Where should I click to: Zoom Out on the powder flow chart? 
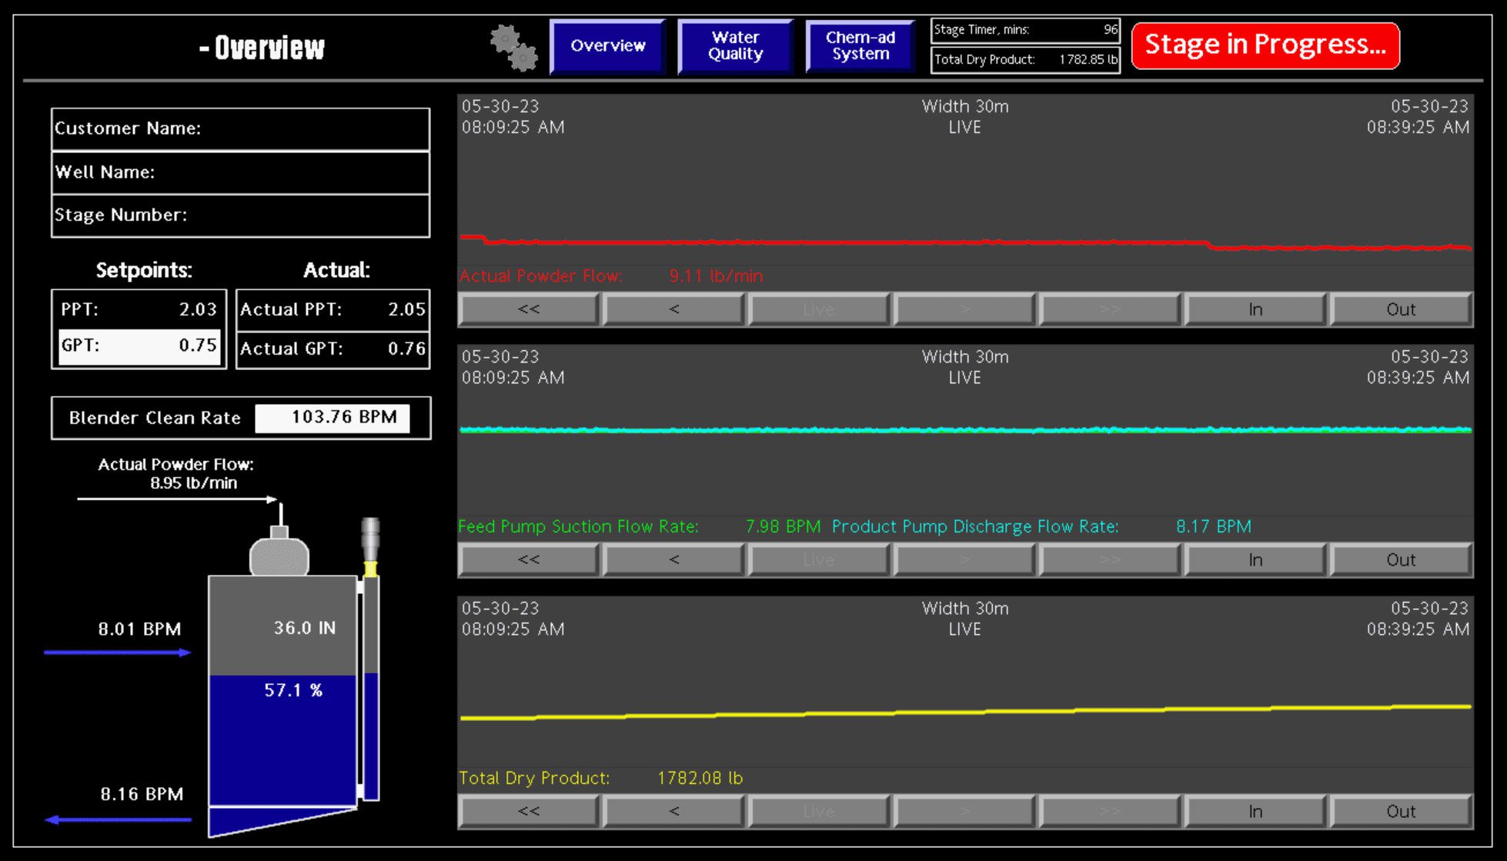(x=1401, y=309)
